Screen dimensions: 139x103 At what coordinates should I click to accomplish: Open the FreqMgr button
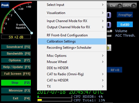click(125, 15)
